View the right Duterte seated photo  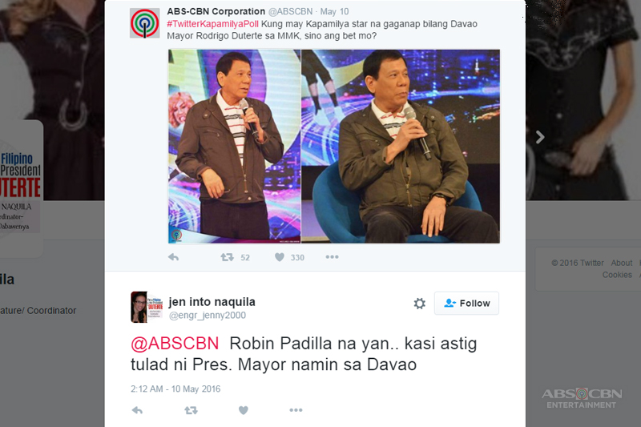pos(401,147)
